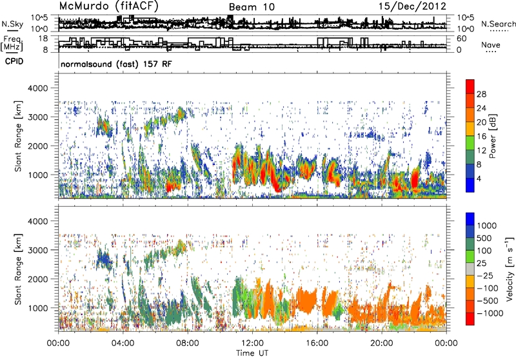Click the '4' power colorbar tick label
Screen dimensions: 516x357
point(479,179)
